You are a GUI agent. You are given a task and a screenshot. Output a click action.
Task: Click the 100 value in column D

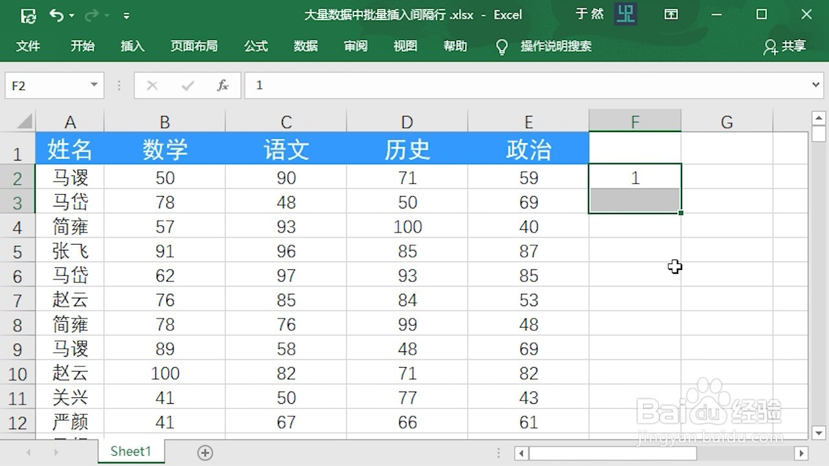point(407,227)
